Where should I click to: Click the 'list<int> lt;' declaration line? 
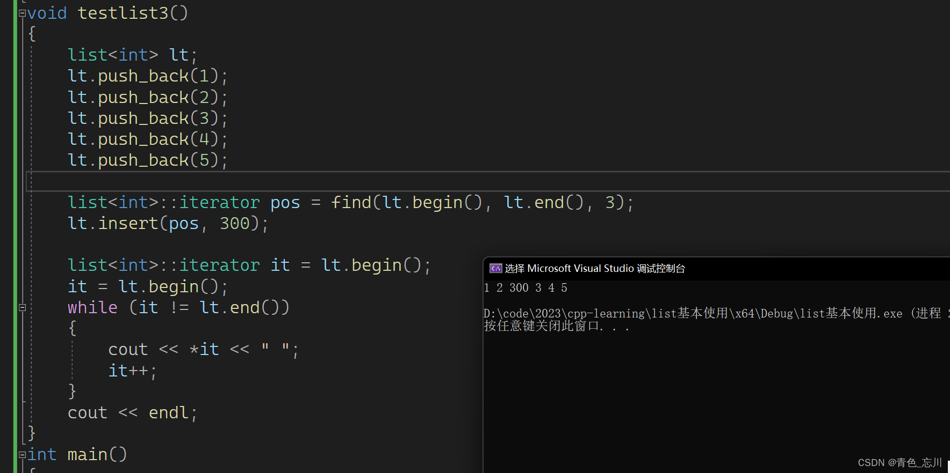[133, 55]
